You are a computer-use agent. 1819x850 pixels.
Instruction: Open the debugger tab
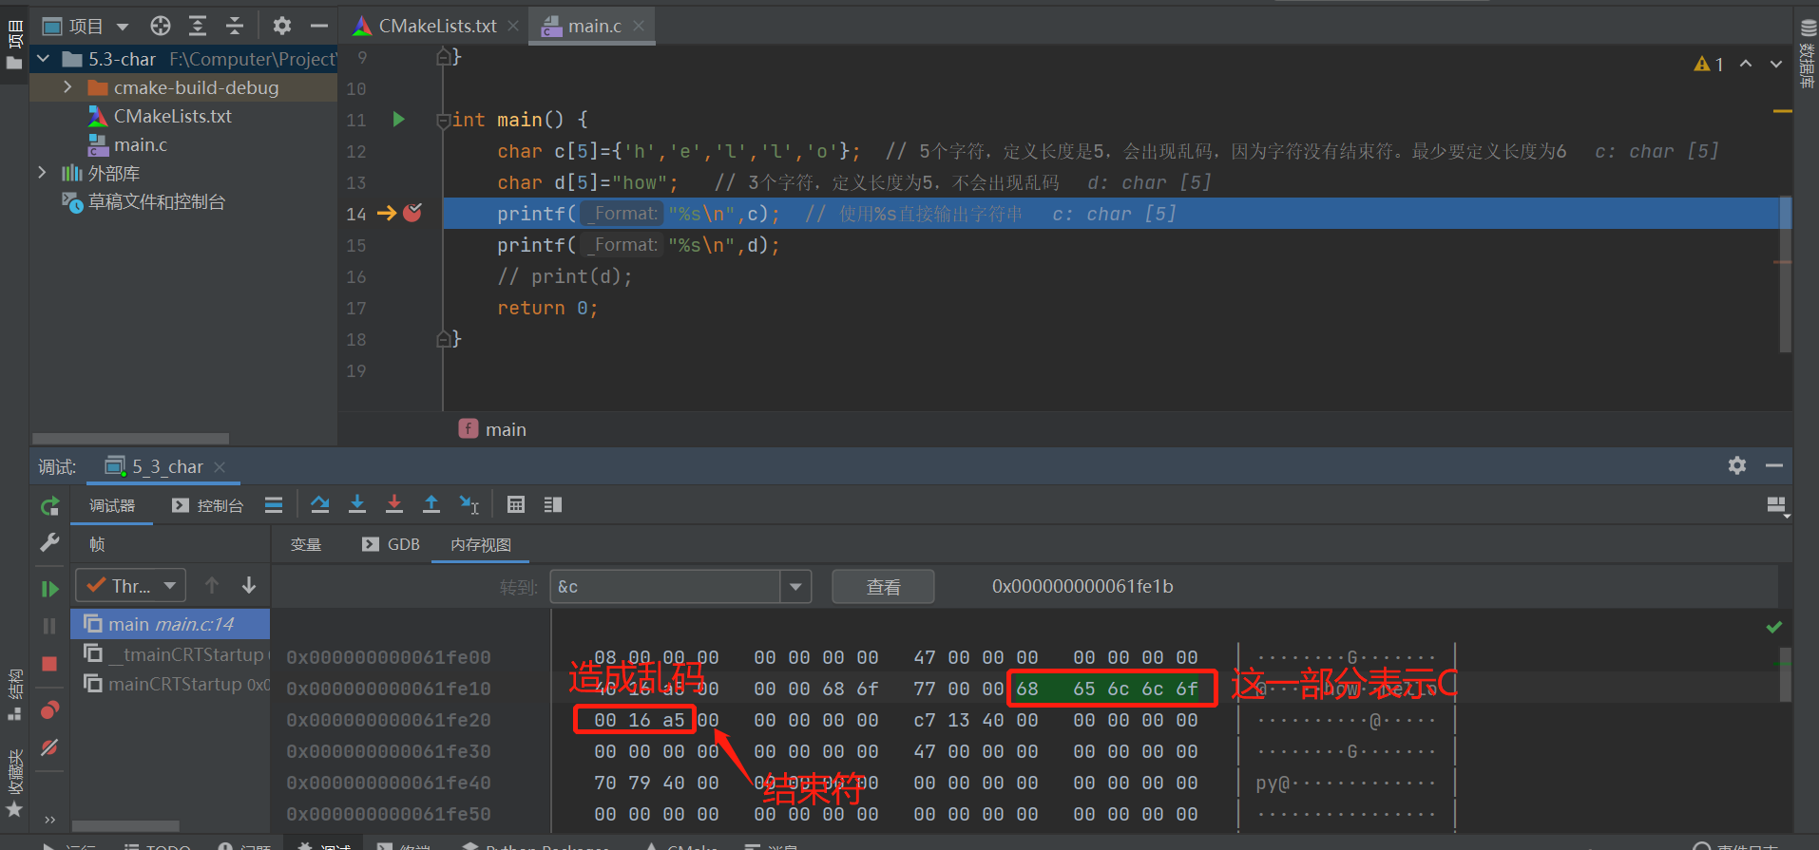pos(112,506)
